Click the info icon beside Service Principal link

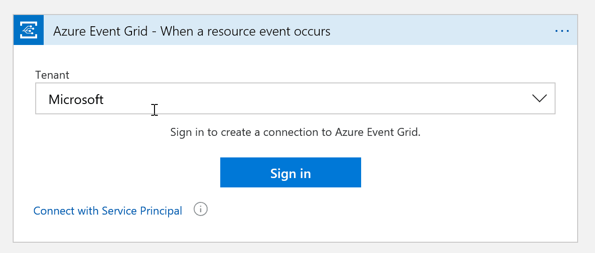(x=201, y=209)
